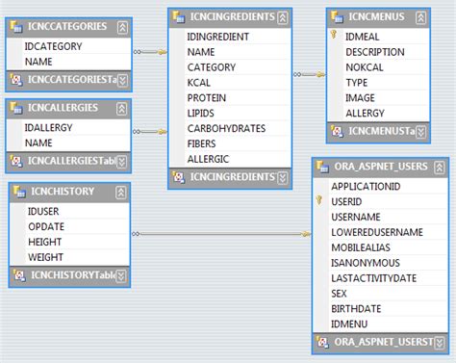Expand the ICNCINGREDIENTSTableAdapter section

(283, 178)
